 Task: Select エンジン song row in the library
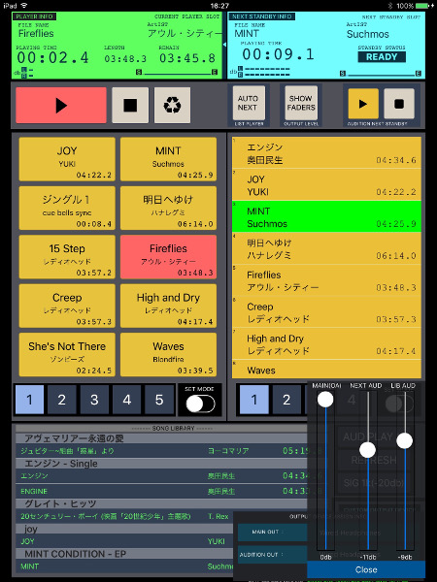161,476
